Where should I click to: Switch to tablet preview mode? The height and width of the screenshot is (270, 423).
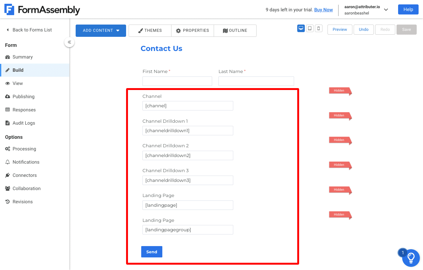coord(310,28)
